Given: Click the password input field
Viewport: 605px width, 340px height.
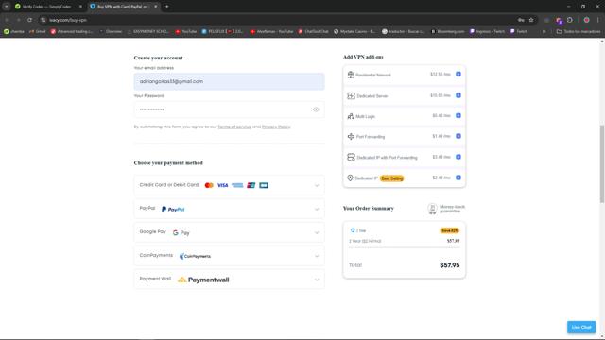Looking at the screenshot, I should tap(229, 110).
